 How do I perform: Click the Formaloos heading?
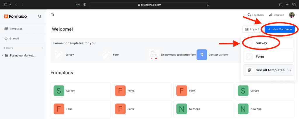(62, 73)
